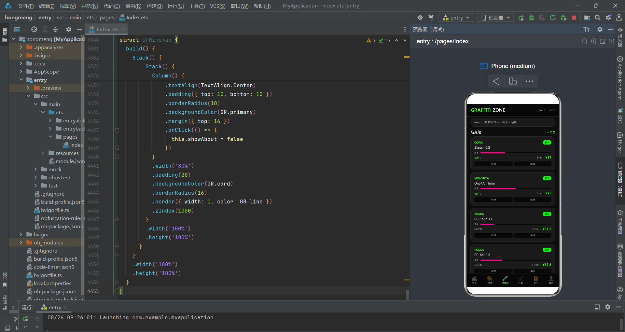Select the Index.ets editor tab

point(107,29)
